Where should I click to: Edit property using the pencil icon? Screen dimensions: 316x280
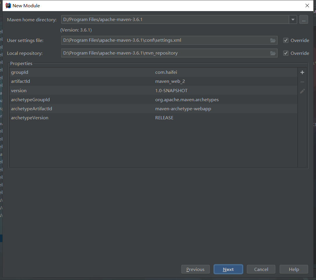tap(302, 91)
